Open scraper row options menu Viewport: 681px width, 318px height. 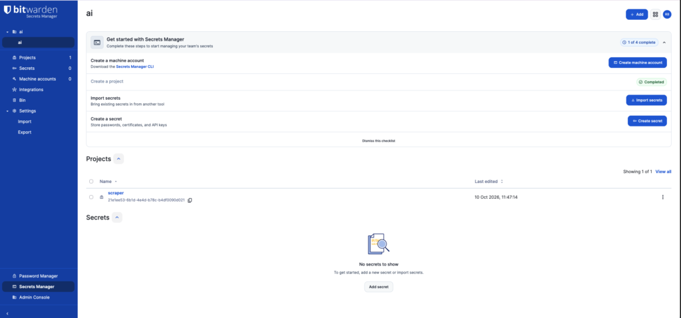tap(662, 197)
